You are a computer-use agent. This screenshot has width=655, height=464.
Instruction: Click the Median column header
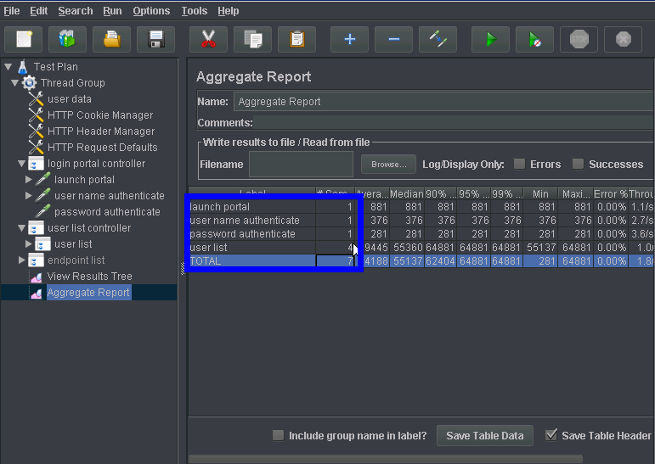407,193
